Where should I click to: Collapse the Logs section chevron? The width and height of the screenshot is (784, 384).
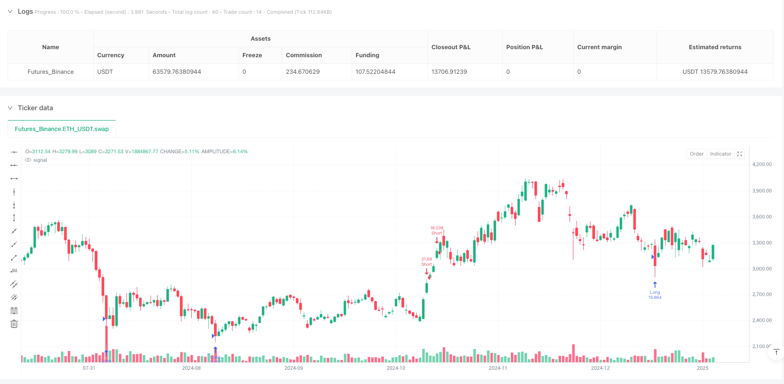tap(10, 11)
